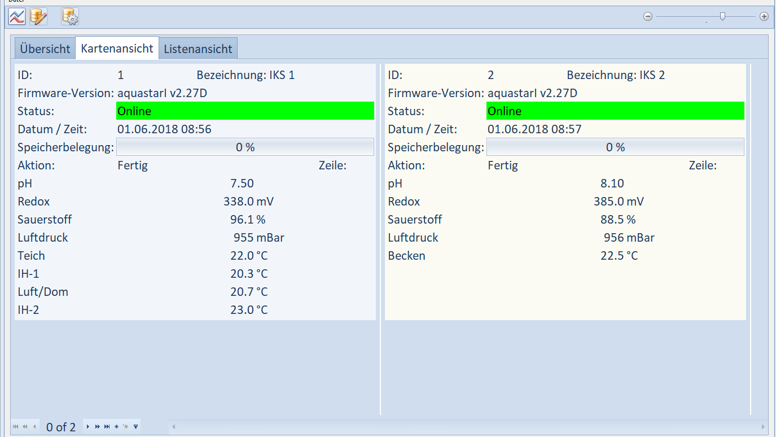Screen dimensions: 776x437
Task: Go to next record in navigator
Action: (88, 427)
